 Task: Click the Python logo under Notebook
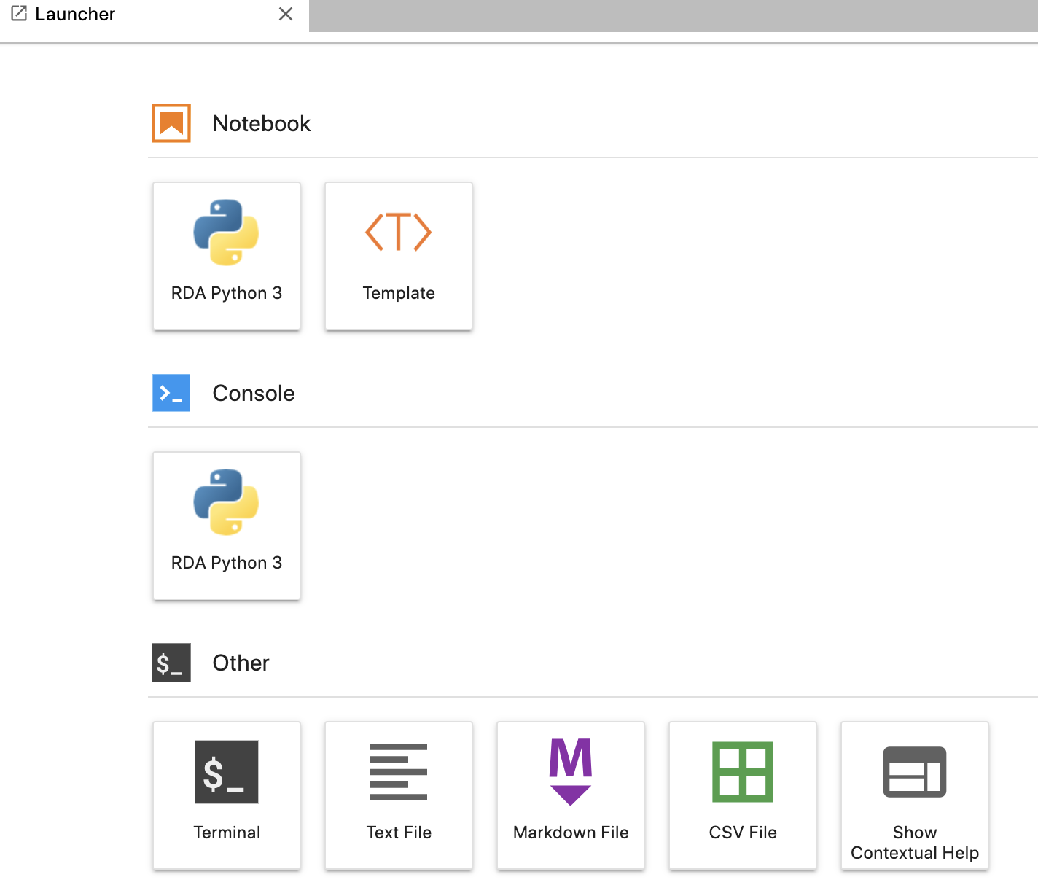226,232
